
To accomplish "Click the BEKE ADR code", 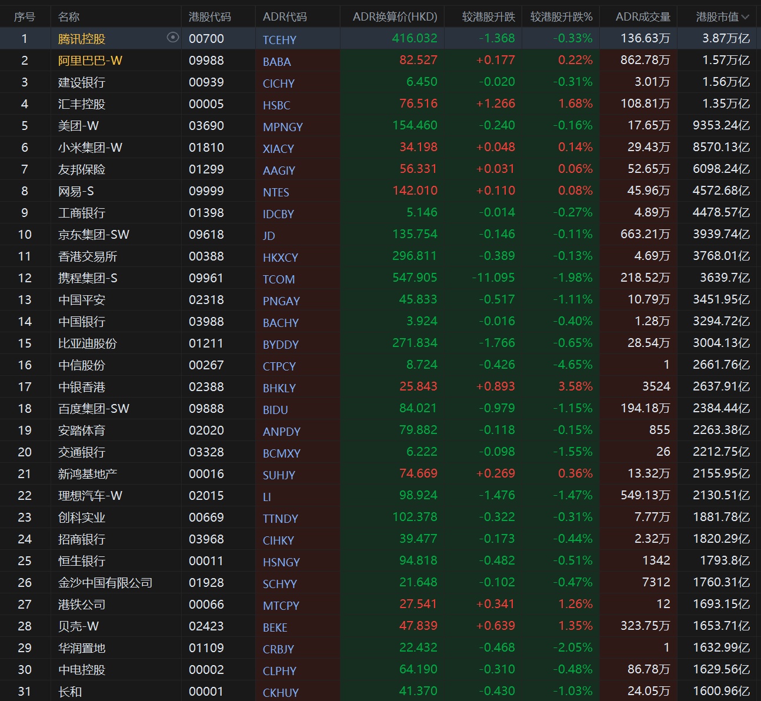I will pyautogui.click(x=275, y=627).
